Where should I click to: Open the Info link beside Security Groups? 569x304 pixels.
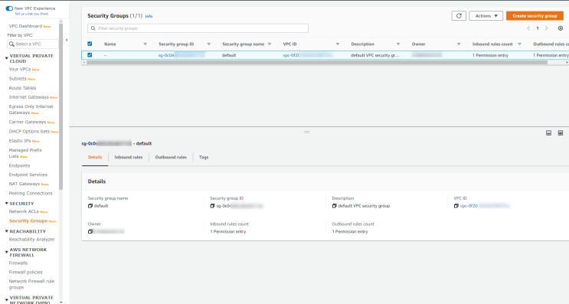pos(149,16)
